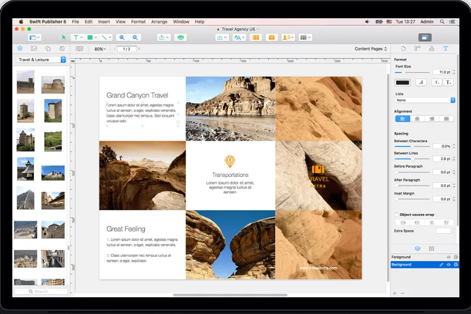The height and width of the screenshot is (314, 471).
Task: Toggle print icon of Background layer
Action: point(456,264)
